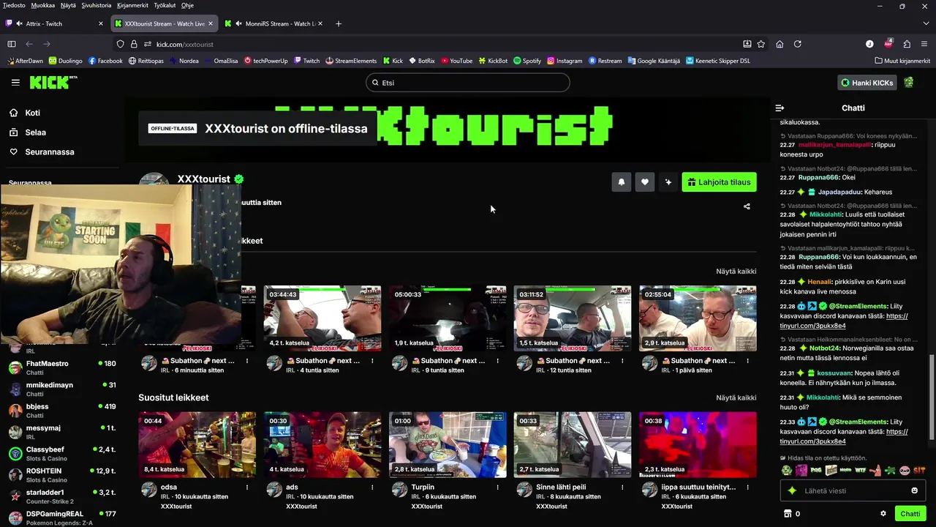This screenshot has width=936, height=527.
Task: Open Muut kirjanmerkit bookmarks folder
Action: coord(902,61)
